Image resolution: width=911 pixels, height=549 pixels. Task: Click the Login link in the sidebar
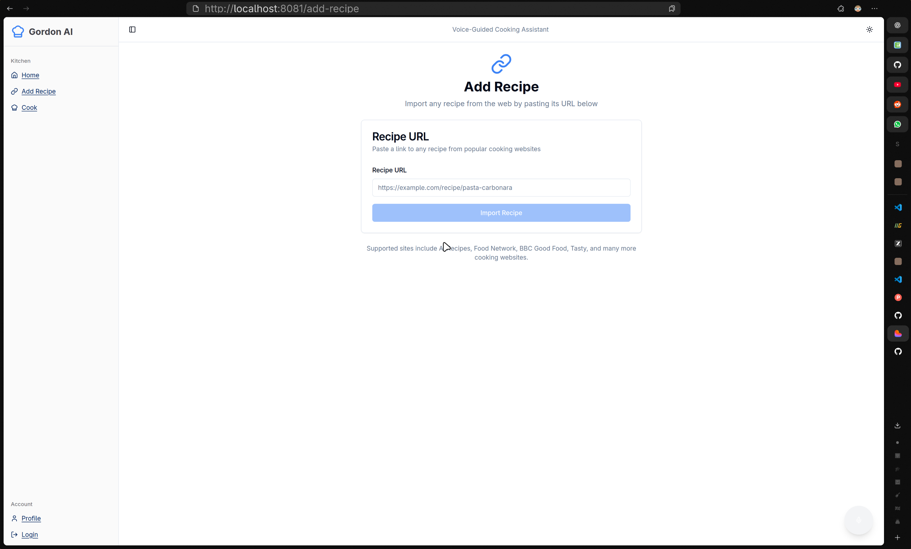click(30, 534)
